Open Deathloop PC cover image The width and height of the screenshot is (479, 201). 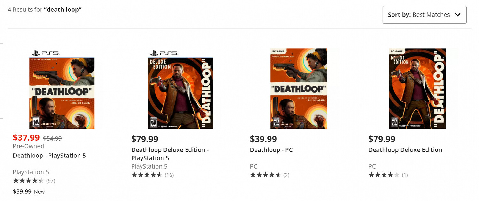(x=299, y=89)
